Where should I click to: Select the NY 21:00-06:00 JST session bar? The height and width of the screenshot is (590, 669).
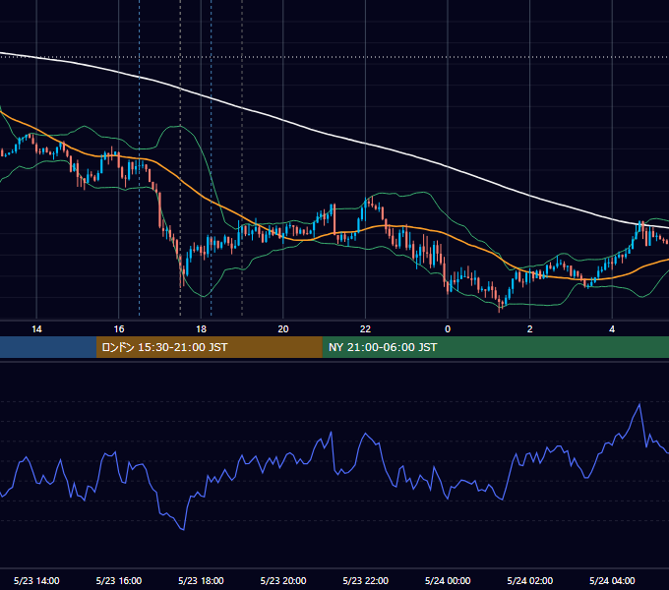pyautogui.click(x=495, y=347)
